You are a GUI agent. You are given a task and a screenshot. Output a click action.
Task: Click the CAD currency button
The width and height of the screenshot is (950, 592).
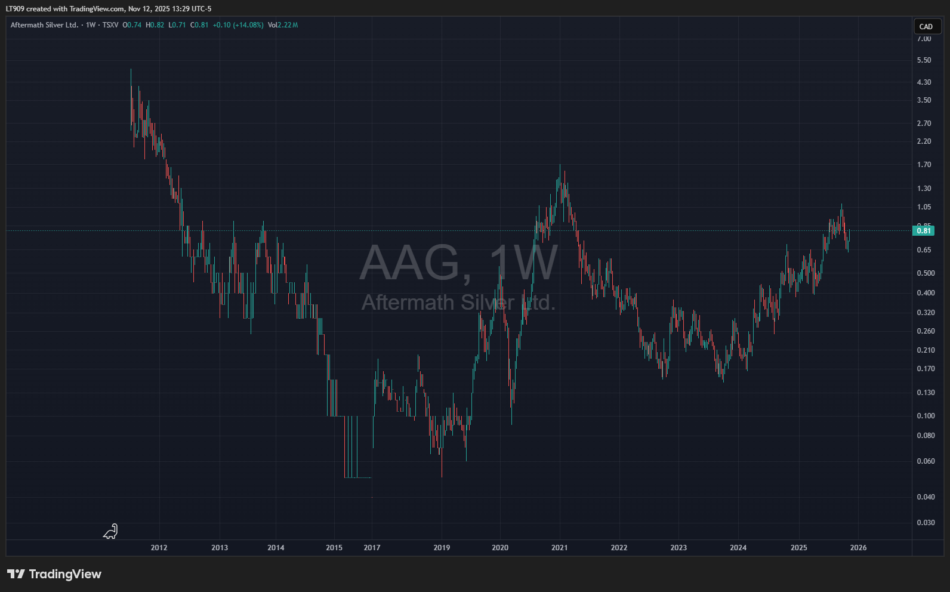(x=927, y=26)
